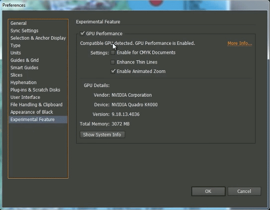Screen dimensions: 270x210
Task: Click the 3072 MB total memory value
Action: [x=120, y=124]
